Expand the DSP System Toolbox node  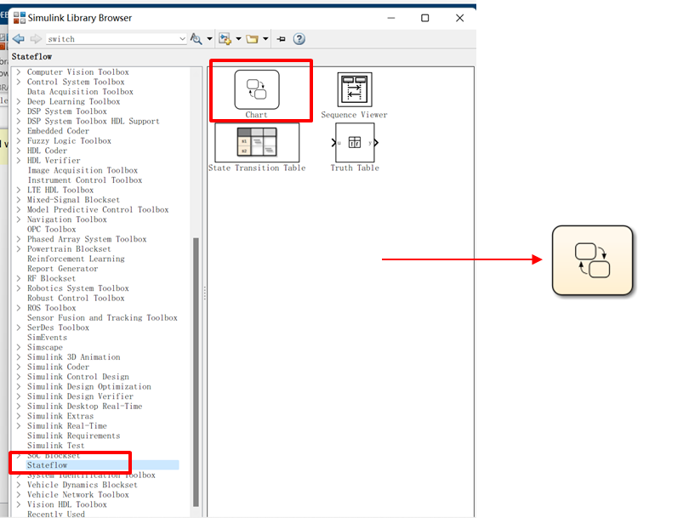click(x=19, y=111)
